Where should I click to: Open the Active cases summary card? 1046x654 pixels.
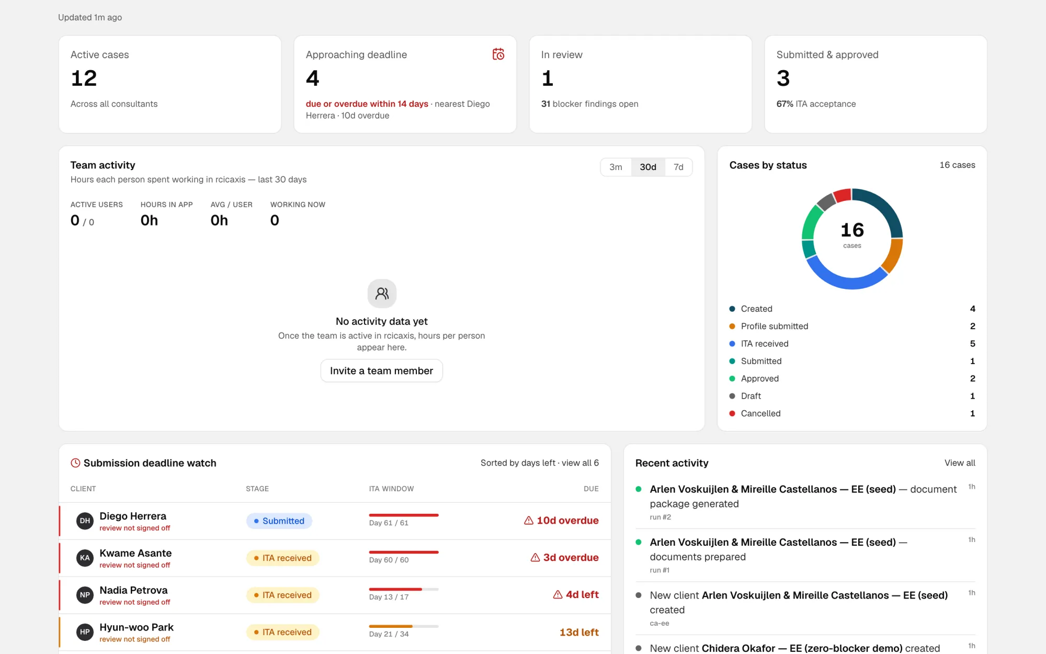170,84
